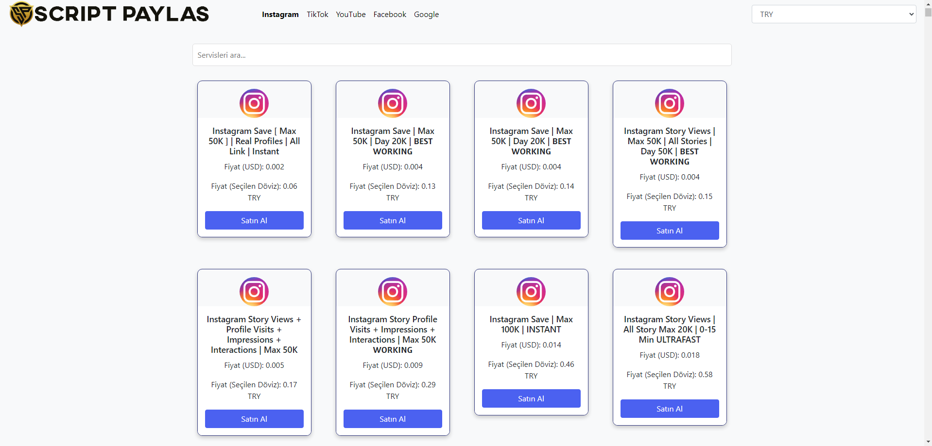
Task: Go to the Facebook nav item
Action: click(390, 15)
